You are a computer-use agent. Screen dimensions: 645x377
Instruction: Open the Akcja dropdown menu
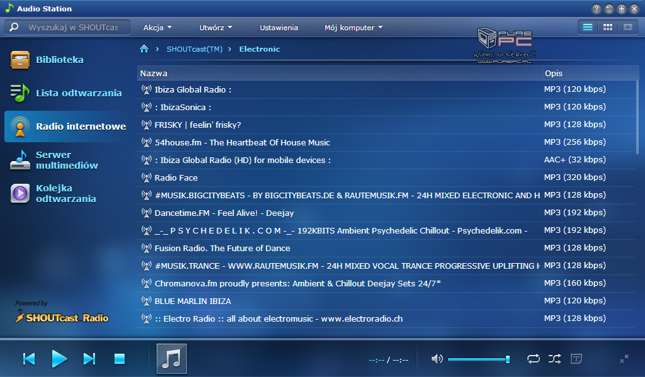pos(157,28)
